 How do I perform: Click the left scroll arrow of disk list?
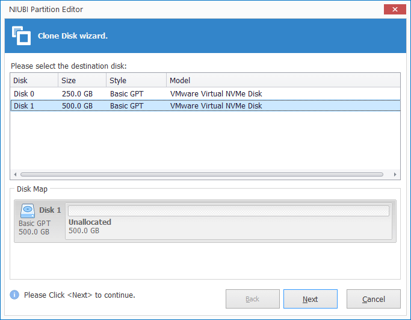[16, 175]
